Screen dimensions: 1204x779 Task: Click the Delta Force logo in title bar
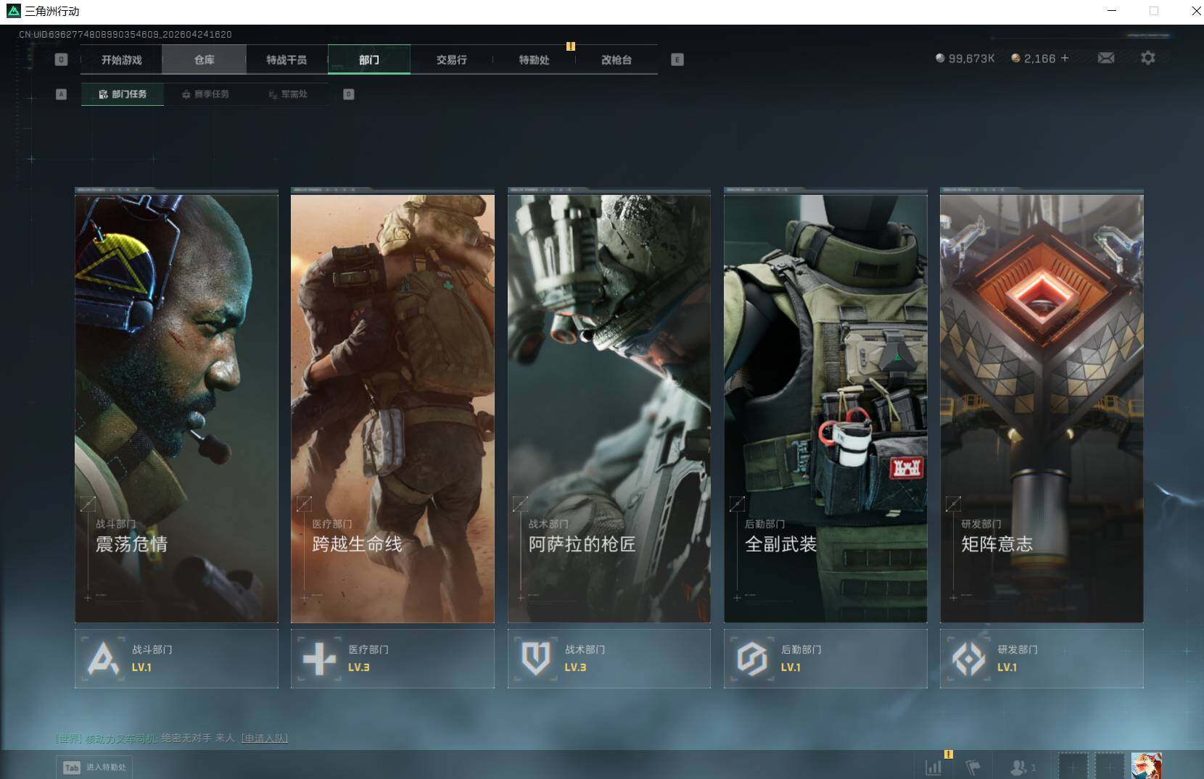tap(13, 11)
